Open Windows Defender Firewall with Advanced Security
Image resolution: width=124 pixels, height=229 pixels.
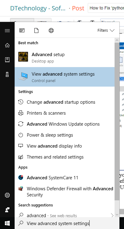65,191
